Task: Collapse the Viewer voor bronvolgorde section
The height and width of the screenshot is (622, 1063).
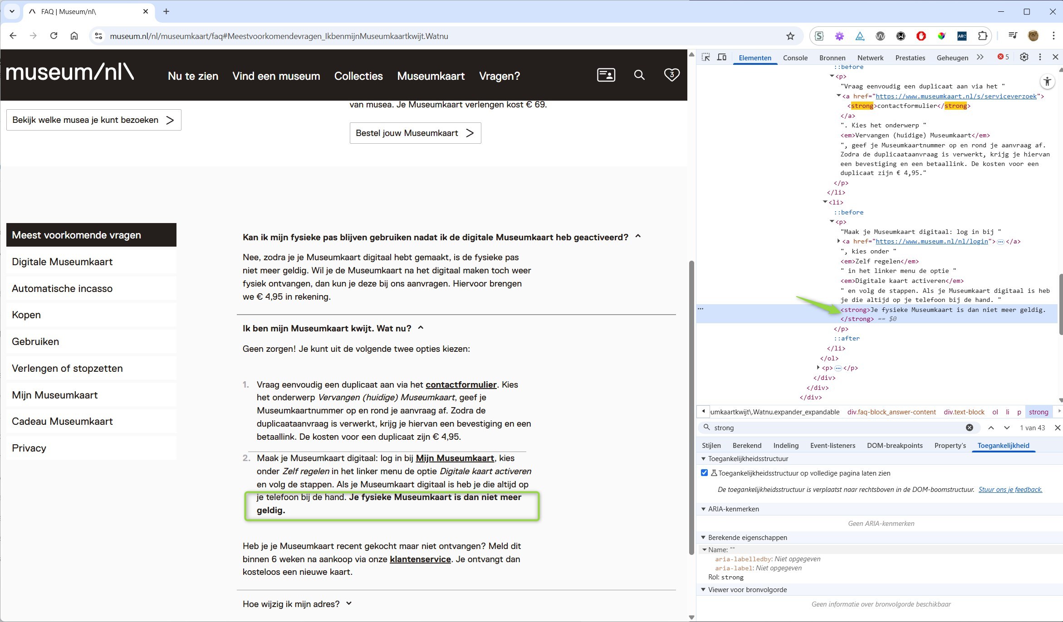Action: coord(704,590)
